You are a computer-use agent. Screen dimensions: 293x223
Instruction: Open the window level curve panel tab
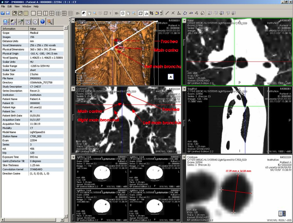point(13,22)
